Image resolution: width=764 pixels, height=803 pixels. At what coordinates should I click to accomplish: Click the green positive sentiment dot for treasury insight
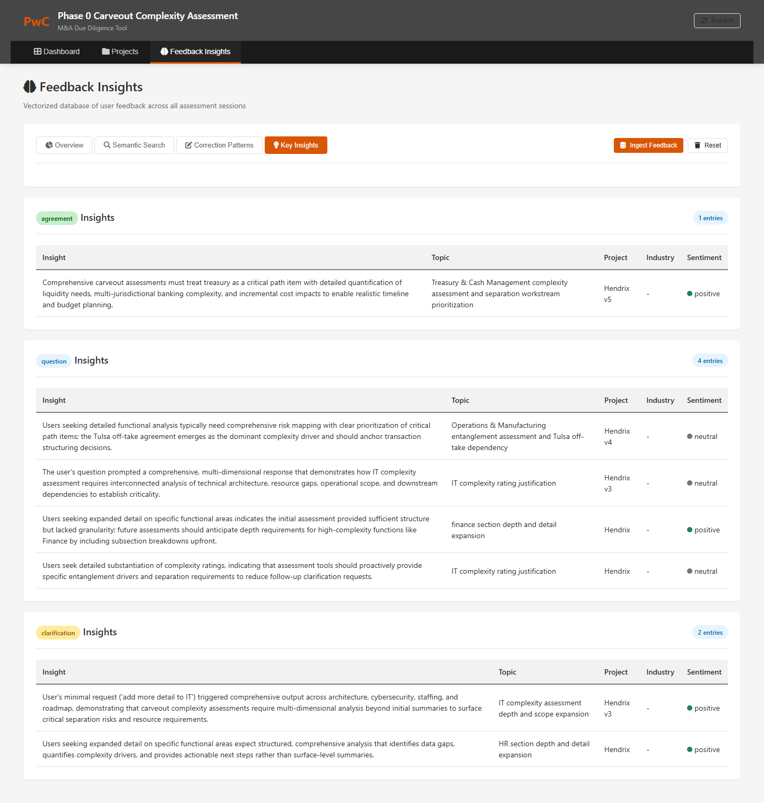pyautogui.click(x=689, y=293)
